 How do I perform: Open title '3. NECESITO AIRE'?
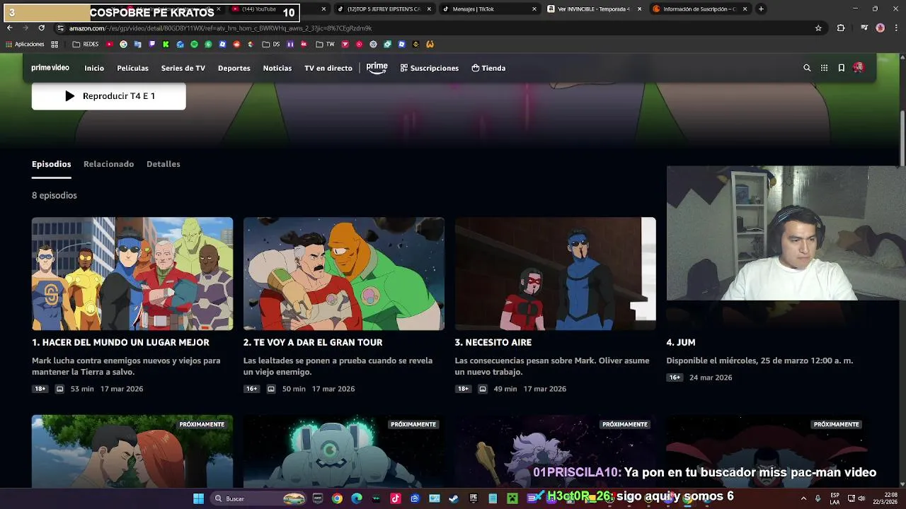pyautogui.click(x=493, y=342)
